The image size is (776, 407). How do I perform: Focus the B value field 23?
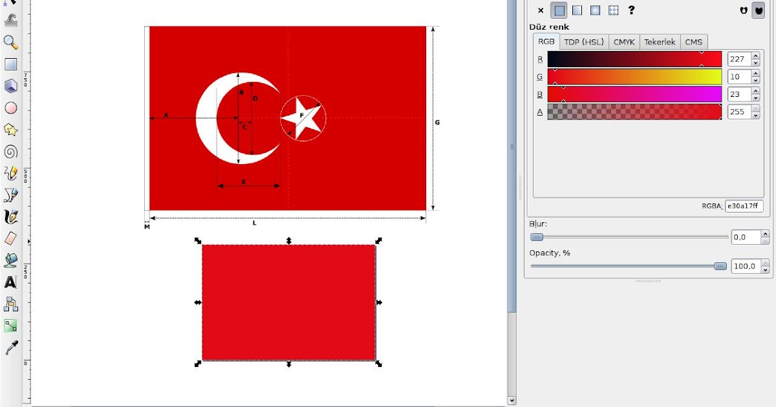739,94
